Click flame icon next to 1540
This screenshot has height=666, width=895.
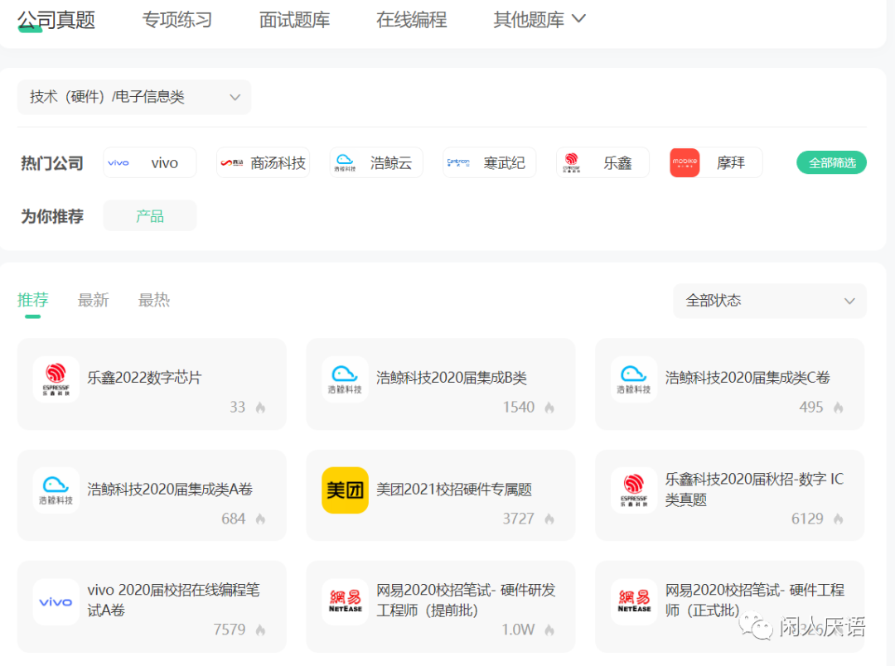pyautogui.click(x=549, y=408)
